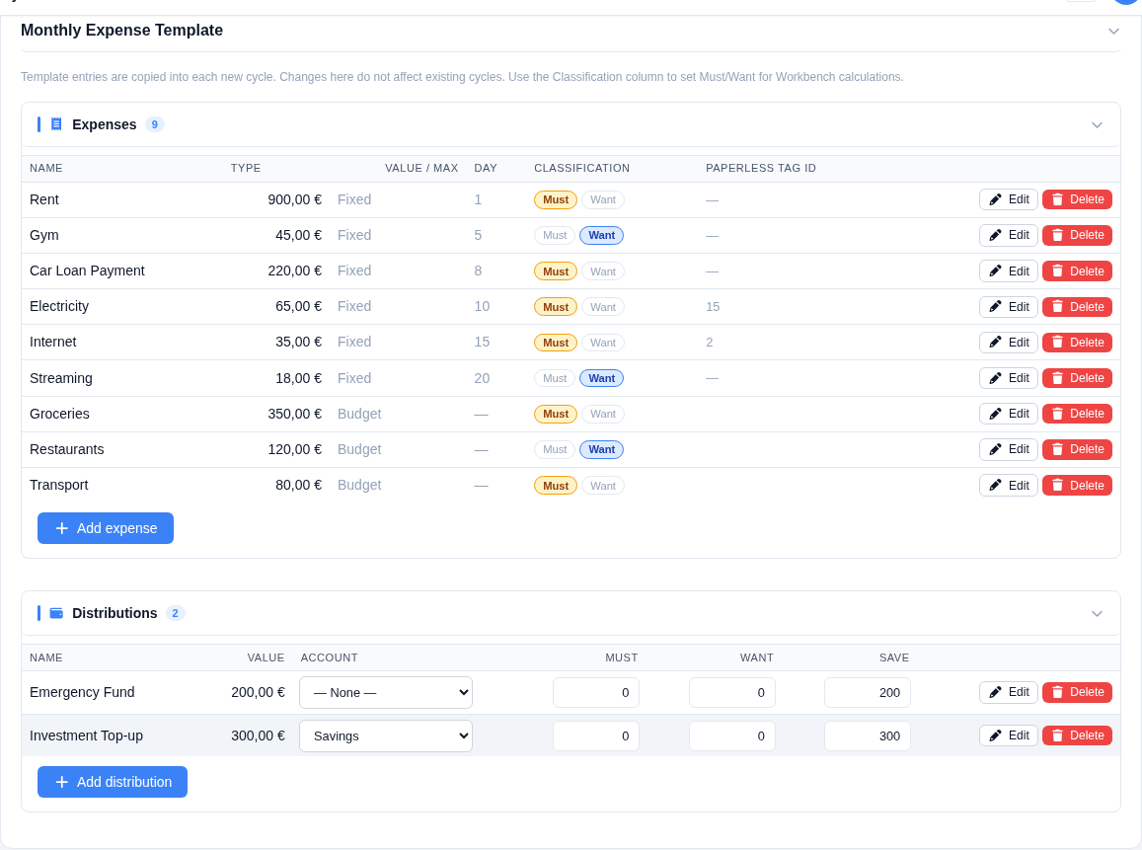
Task: Click Internet paperless tag ID 2
Action: [x=710, y=343]
